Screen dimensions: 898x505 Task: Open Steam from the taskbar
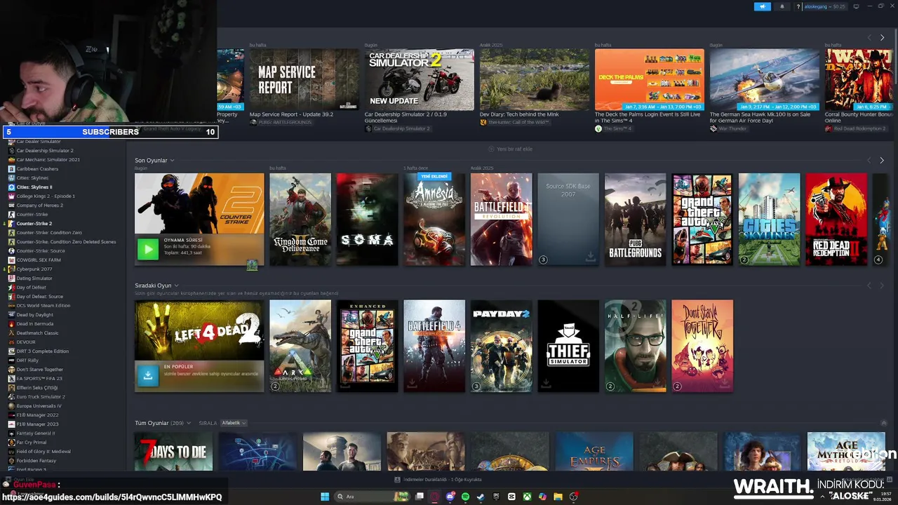(x=481, y=497)
